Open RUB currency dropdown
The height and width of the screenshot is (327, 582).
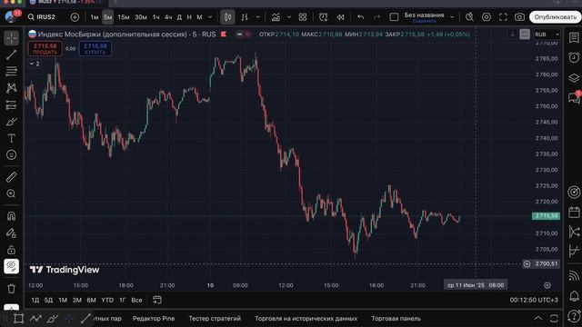tap(547, 35)
